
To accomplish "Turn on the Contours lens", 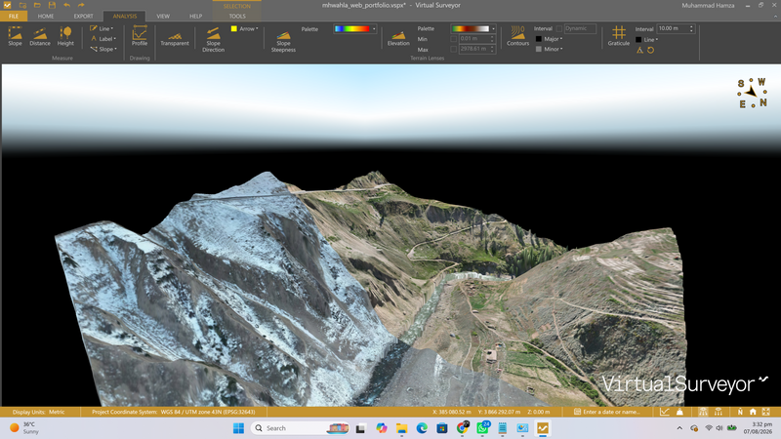I will point(518,36).
